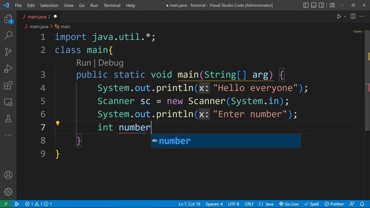Viewport: 370px width, 208px height.
Task: Change end of line sequence CRLF
Action: point(249,204)
